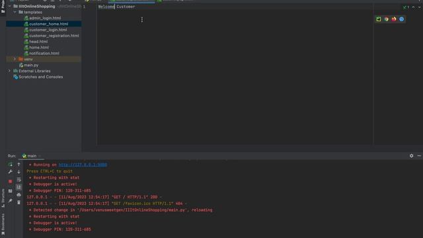Screen dimensions: 423x238
Task: Click the restore layout icon in Run toolbar
Action: (x=11, y=191)
